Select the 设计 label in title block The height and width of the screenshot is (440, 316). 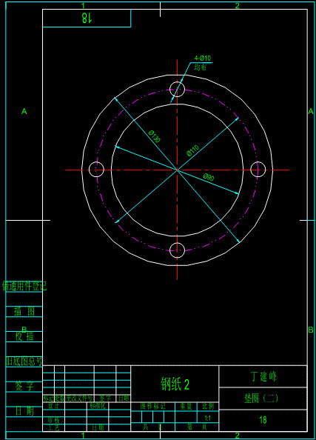[53, 406]
